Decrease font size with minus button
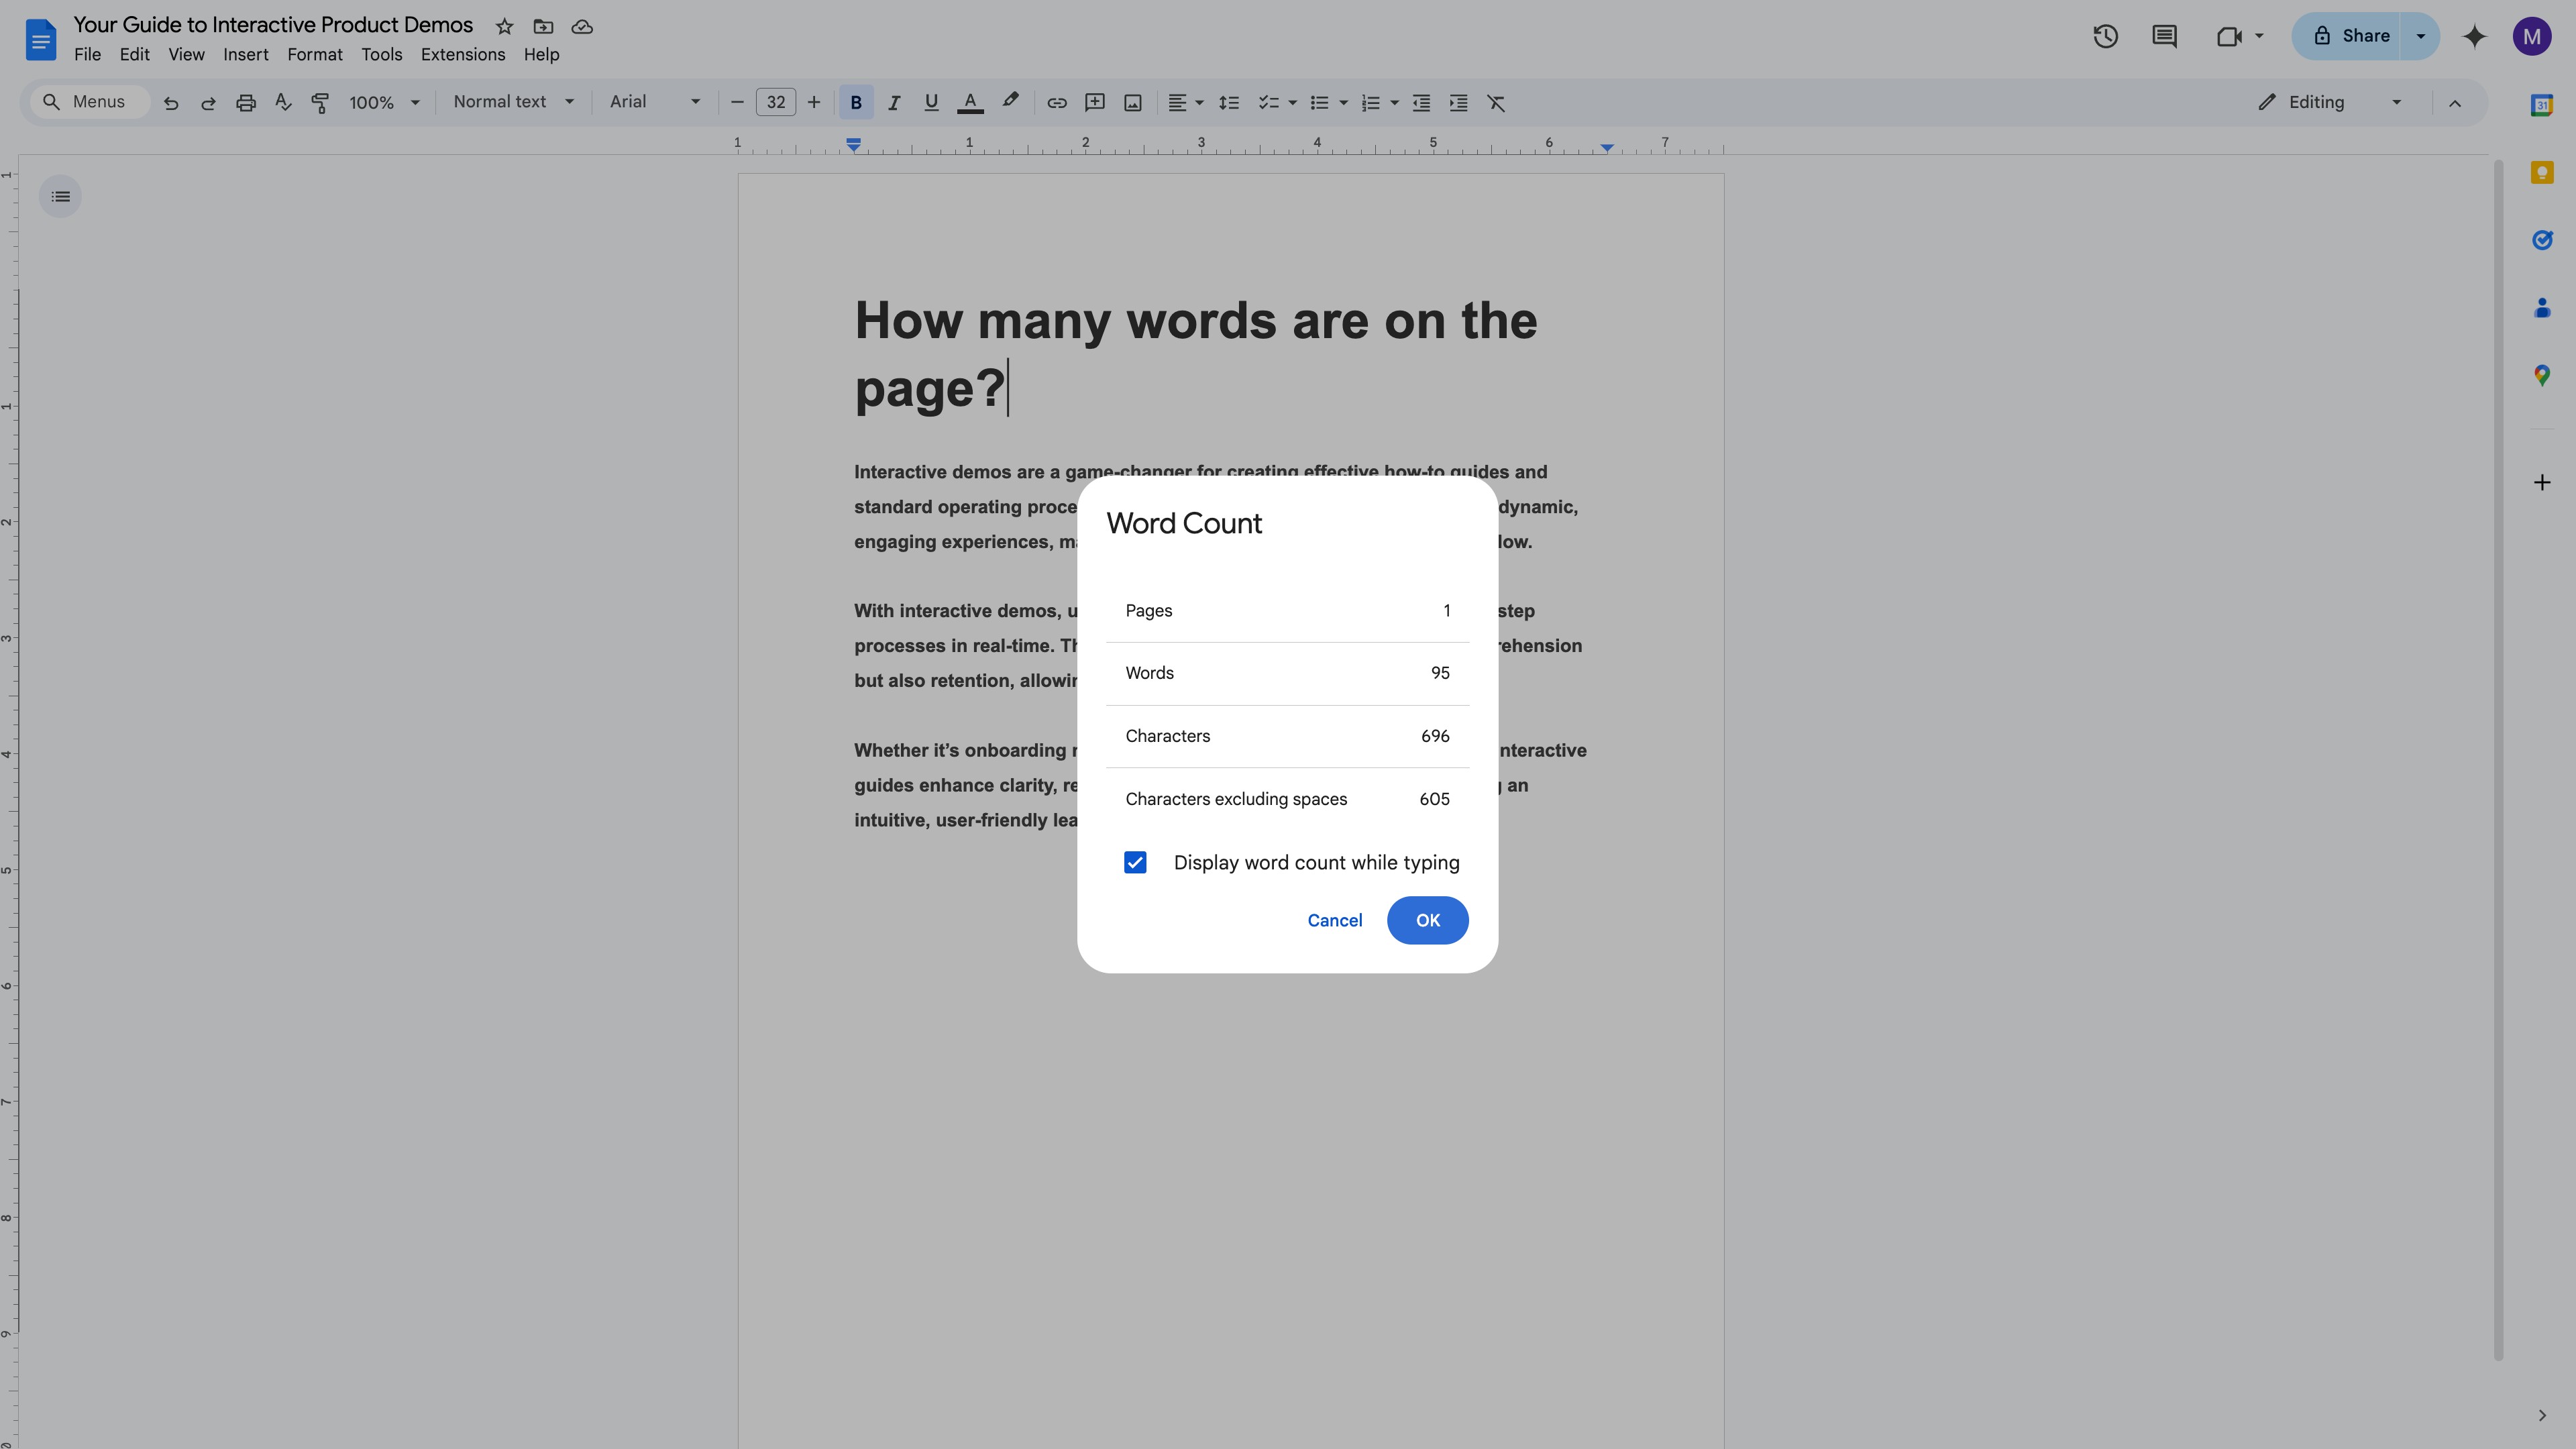This screenshot has width=2576, height=1449. point(737,102)
